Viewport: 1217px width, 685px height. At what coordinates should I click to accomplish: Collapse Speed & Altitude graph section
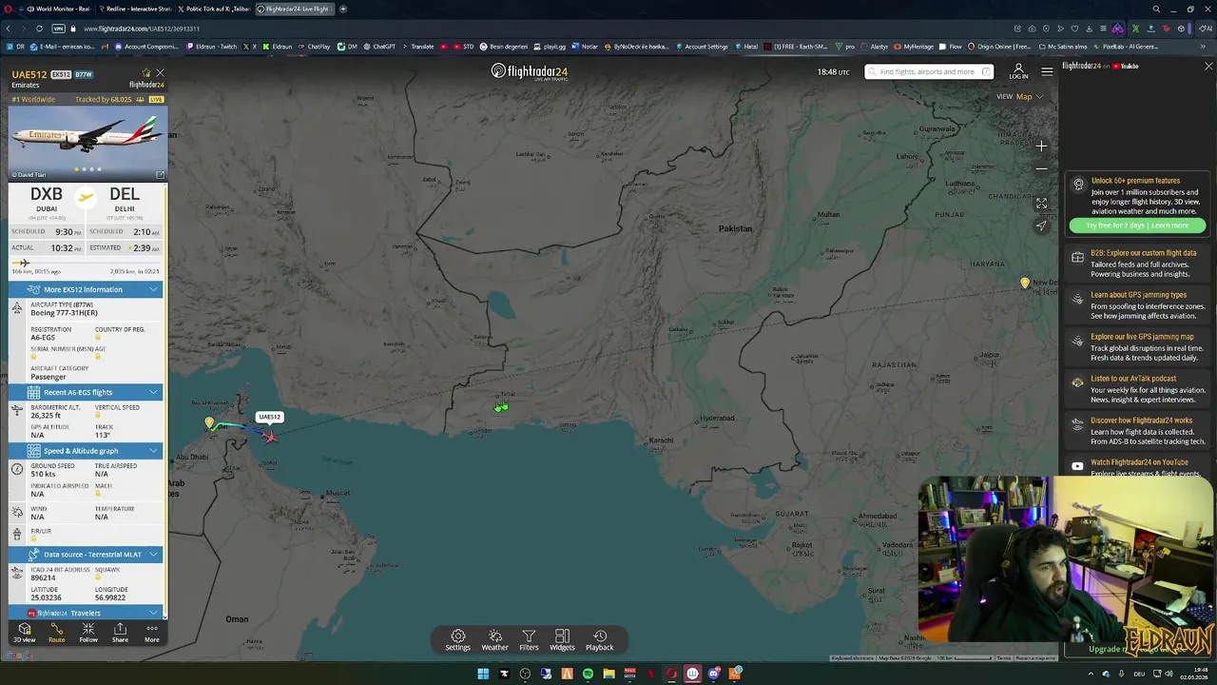[x=86, y=451]
